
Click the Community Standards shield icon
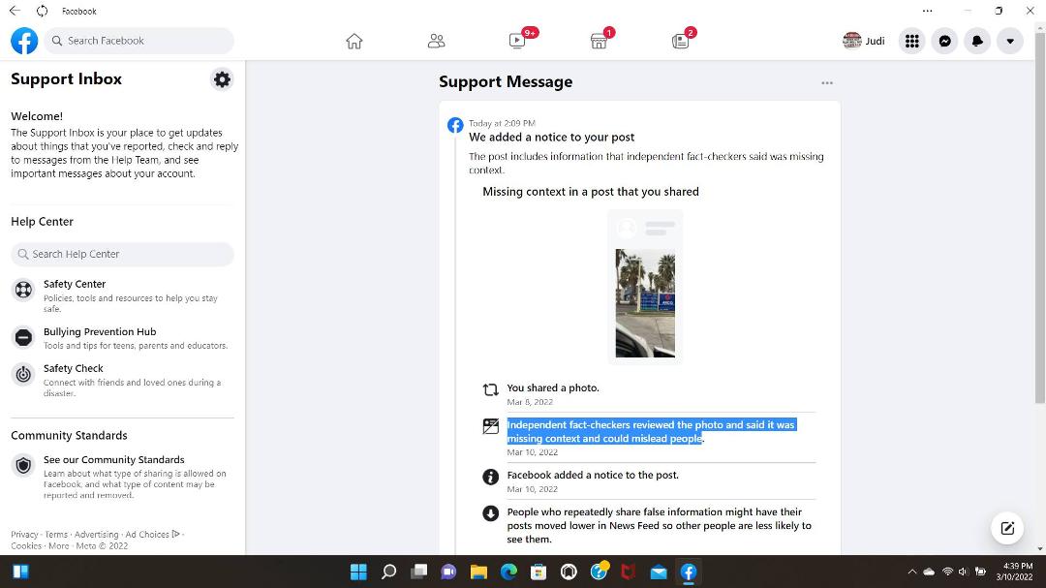point(23,465)
